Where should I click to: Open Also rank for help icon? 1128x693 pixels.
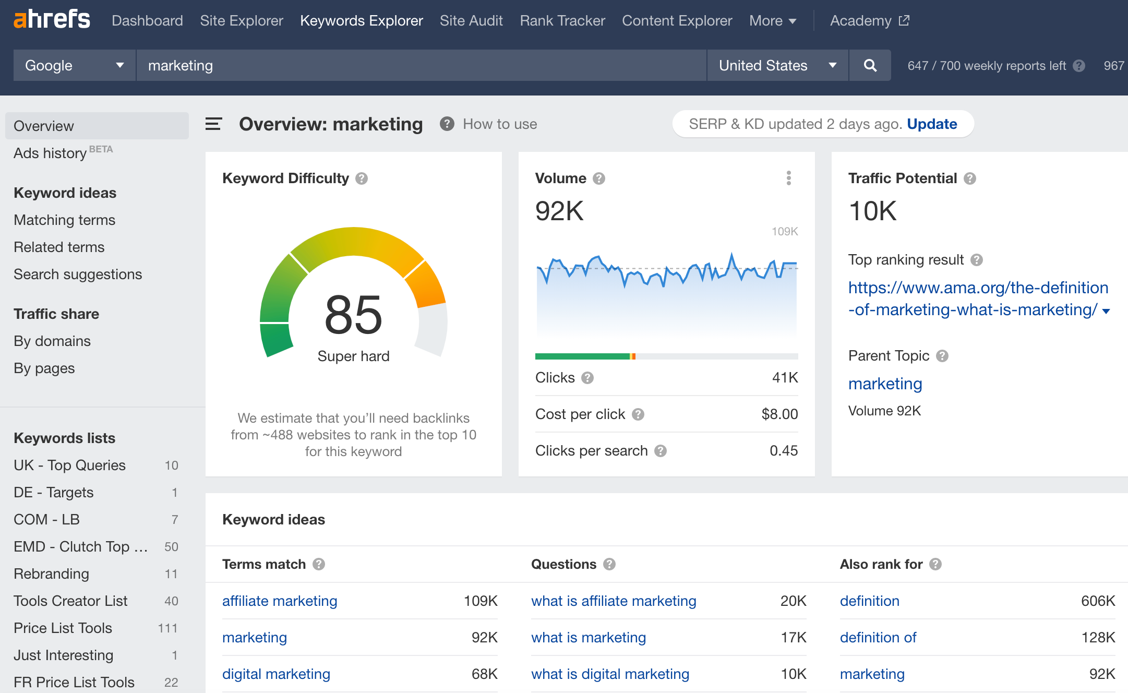(935, 564)
